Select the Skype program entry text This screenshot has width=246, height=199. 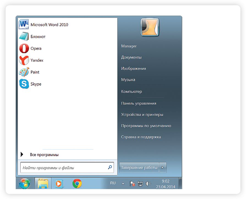pyautogui.click(x=36, y=84)
